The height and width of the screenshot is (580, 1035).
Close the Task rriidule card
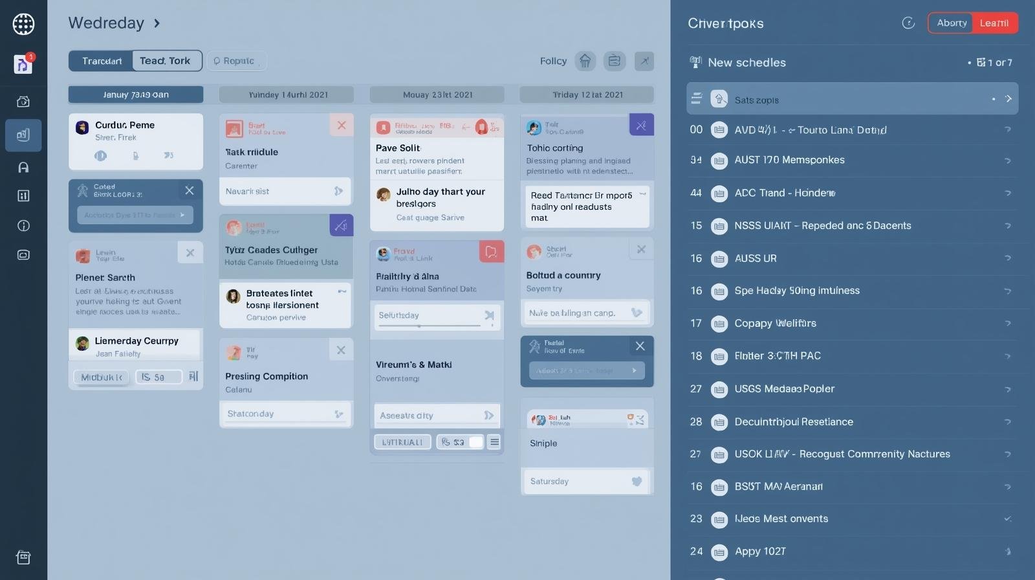[x=342, y=125]
